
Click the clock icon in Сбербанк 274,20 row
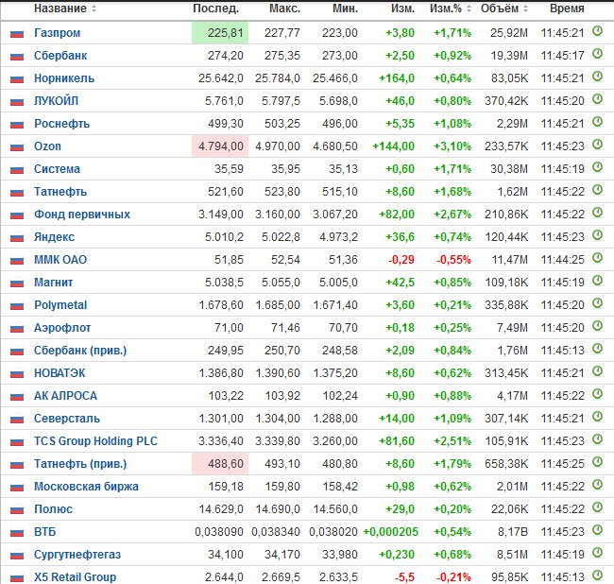click(597, 54)
